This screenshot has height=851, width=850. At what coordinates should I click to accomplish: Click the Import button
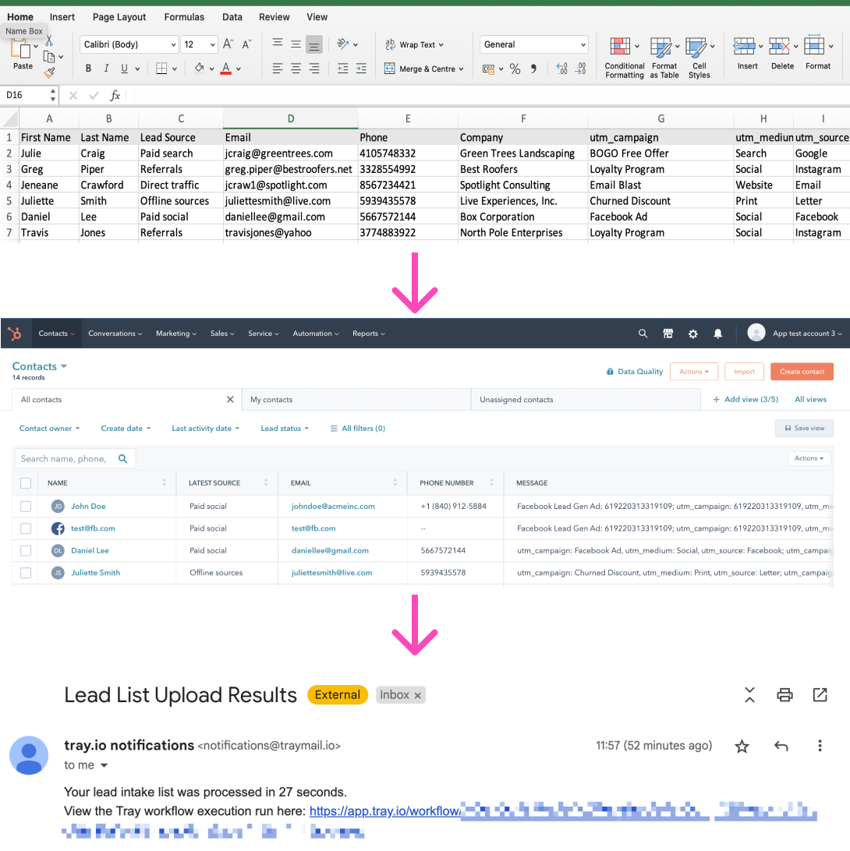click(x=744, y=372)
